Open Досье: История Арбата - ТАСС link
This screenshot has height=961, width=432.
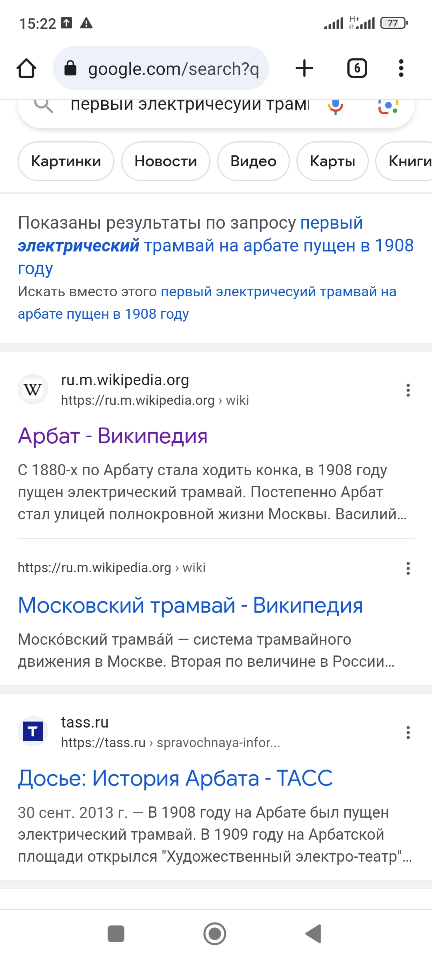[175, 778]
